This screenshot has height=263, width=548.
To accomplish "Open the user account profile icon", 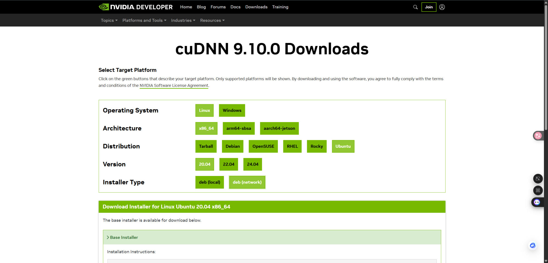I will pos(442,7).
